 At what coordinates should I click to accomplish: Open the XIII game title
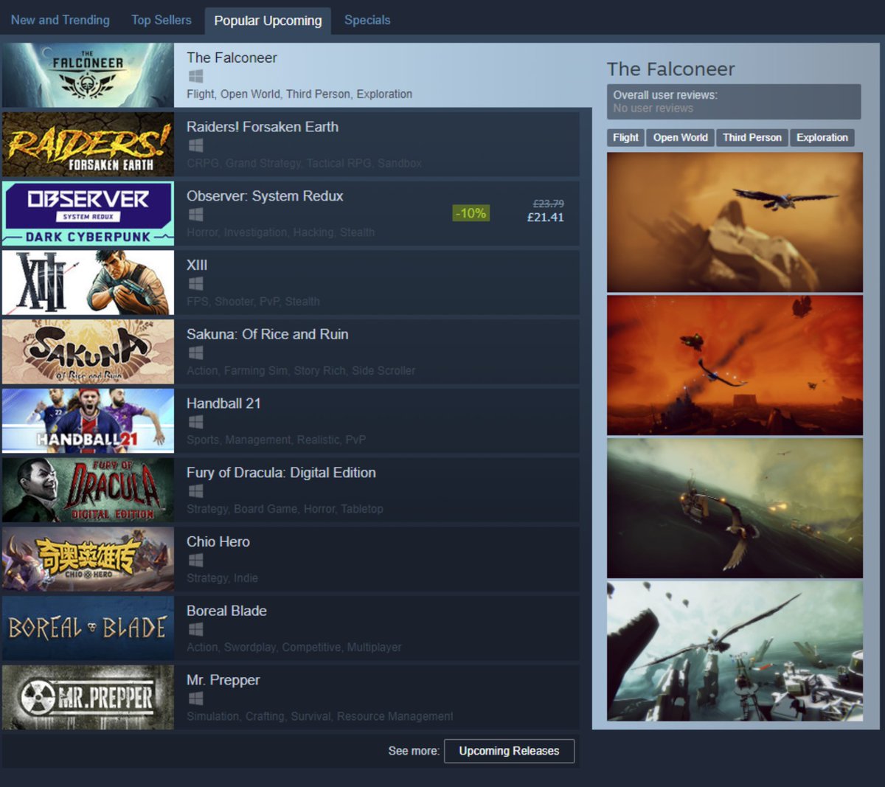pyautogui.click(x=197, y=265)
